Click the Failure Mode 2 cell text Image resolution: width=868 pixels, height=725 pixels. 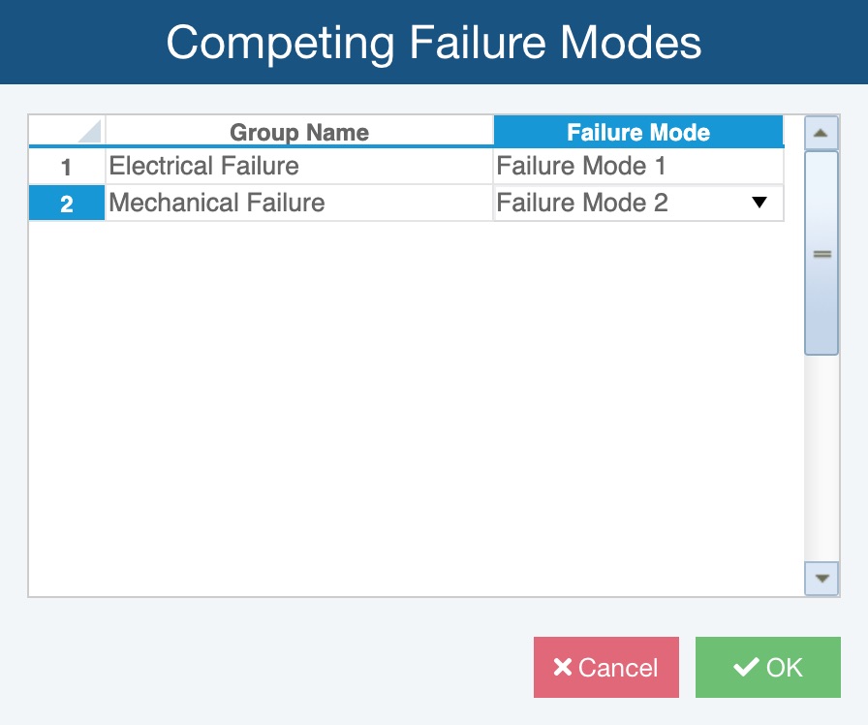582,204
